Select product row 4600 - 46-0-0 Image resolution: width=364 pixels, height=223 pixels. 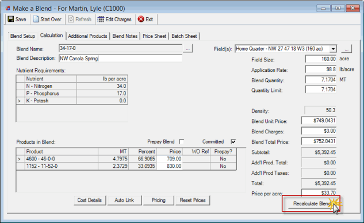[x=127, y=159]
